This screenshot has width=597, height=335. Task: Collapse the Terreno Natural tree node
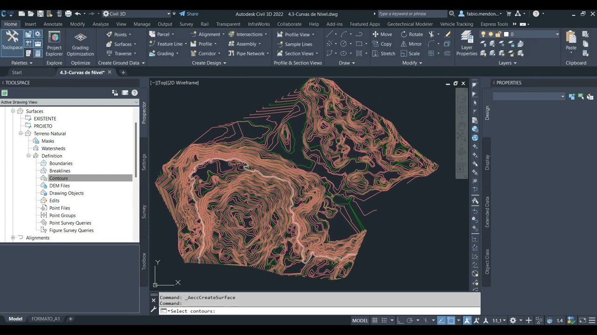pyautogui.click(x=21, y=134)
